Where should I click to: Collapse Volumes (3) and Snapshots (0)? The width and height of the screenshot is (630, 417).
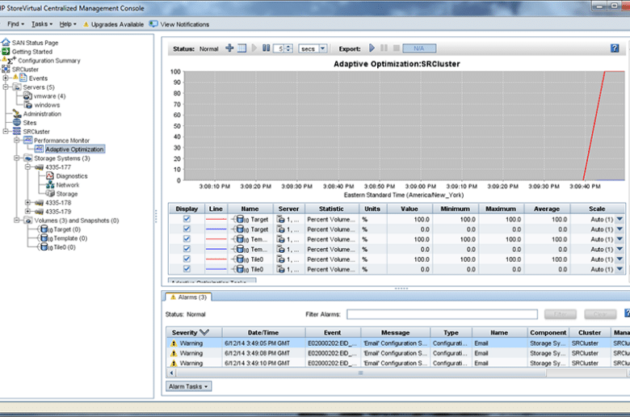pyautogui.click(x=17, y=221)
